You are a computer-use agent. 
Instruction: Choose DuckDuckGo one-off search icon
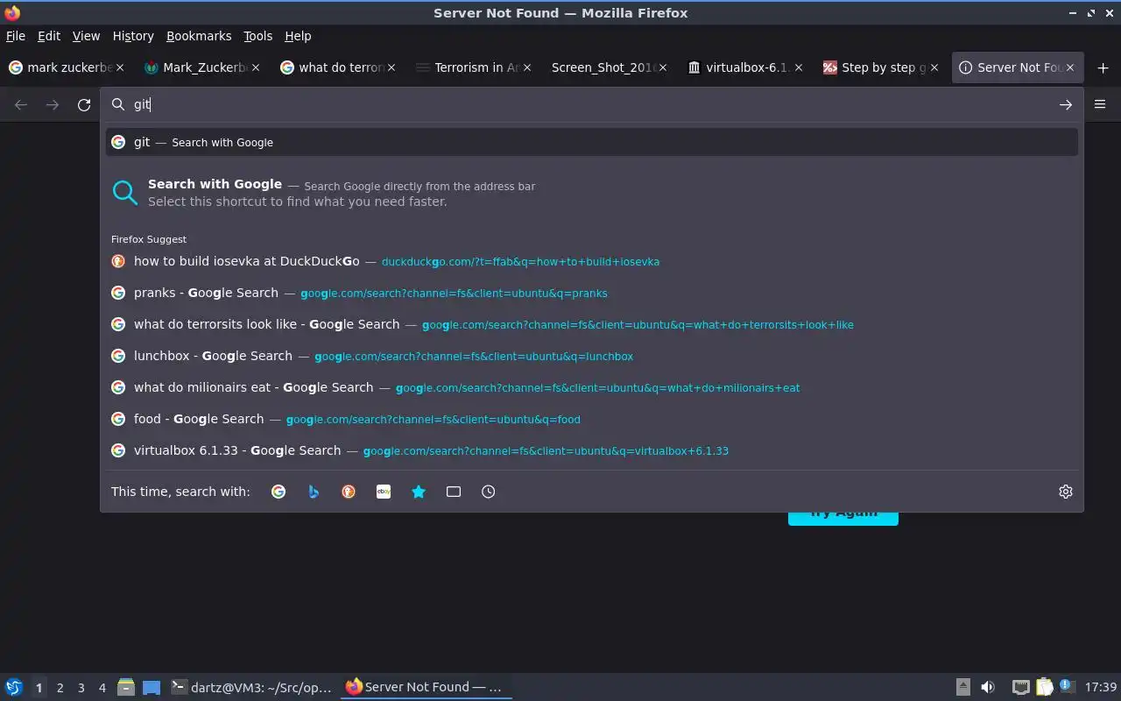[349, 492]
